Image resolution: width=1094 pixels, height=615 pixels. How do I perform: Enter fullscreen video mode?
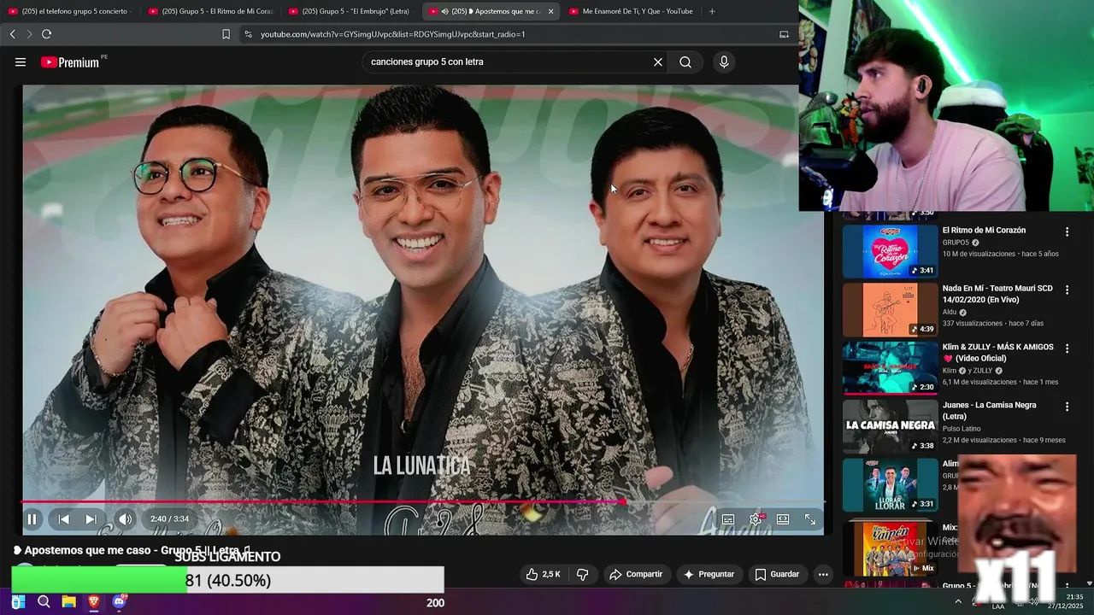810,519
